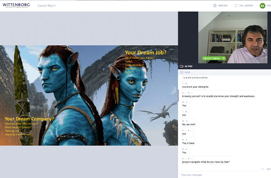This screenshot has height=178, width=271.
Task: Click the camera icon beside AV POD
Action: click(x=181, y=67)
